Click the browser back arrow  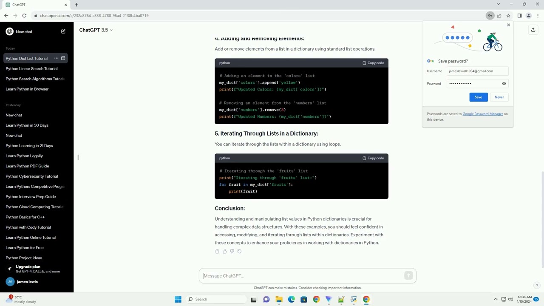[x=6, y=16]
